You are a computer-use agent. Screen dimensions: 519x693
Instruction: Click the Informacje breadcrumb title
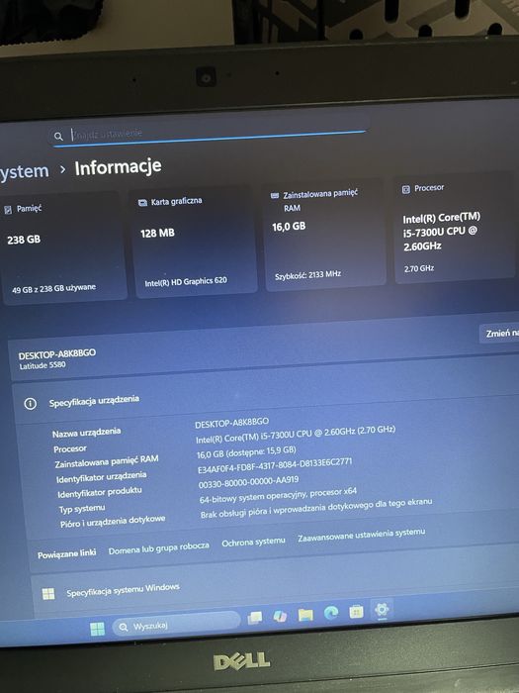(x=118, y=167)
